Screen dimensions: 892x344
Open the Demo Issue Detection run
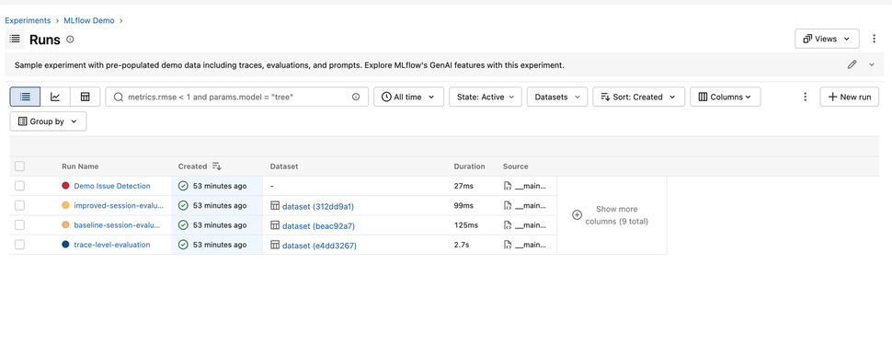coord(112,186)
